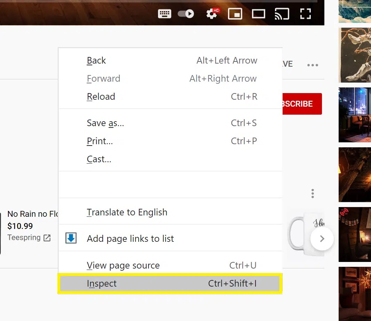The height and width of the screenshot is (321, 371).
Task: Click the red SUBSCRIBE button
Action: (x=302, y=104)
